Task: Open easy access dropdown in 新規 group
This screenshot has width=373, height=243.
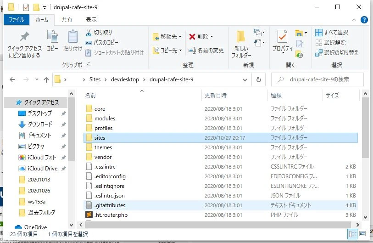Action: pyautogui.click(x=259, y=43)
